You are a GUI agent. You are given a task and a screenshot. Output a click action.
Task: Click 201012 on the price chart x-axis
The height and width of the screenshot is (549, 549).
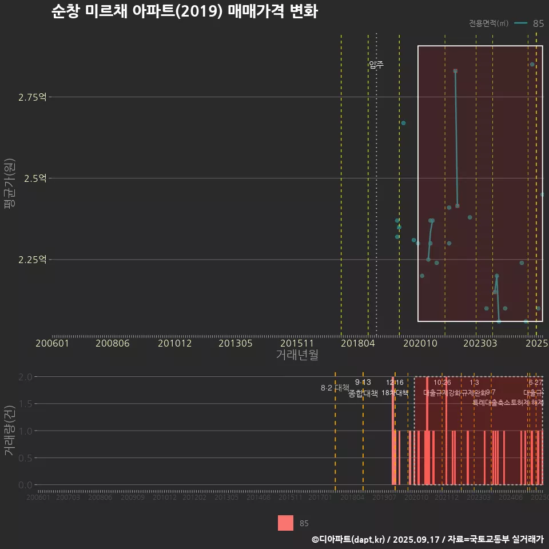click(x=175, y=343)
